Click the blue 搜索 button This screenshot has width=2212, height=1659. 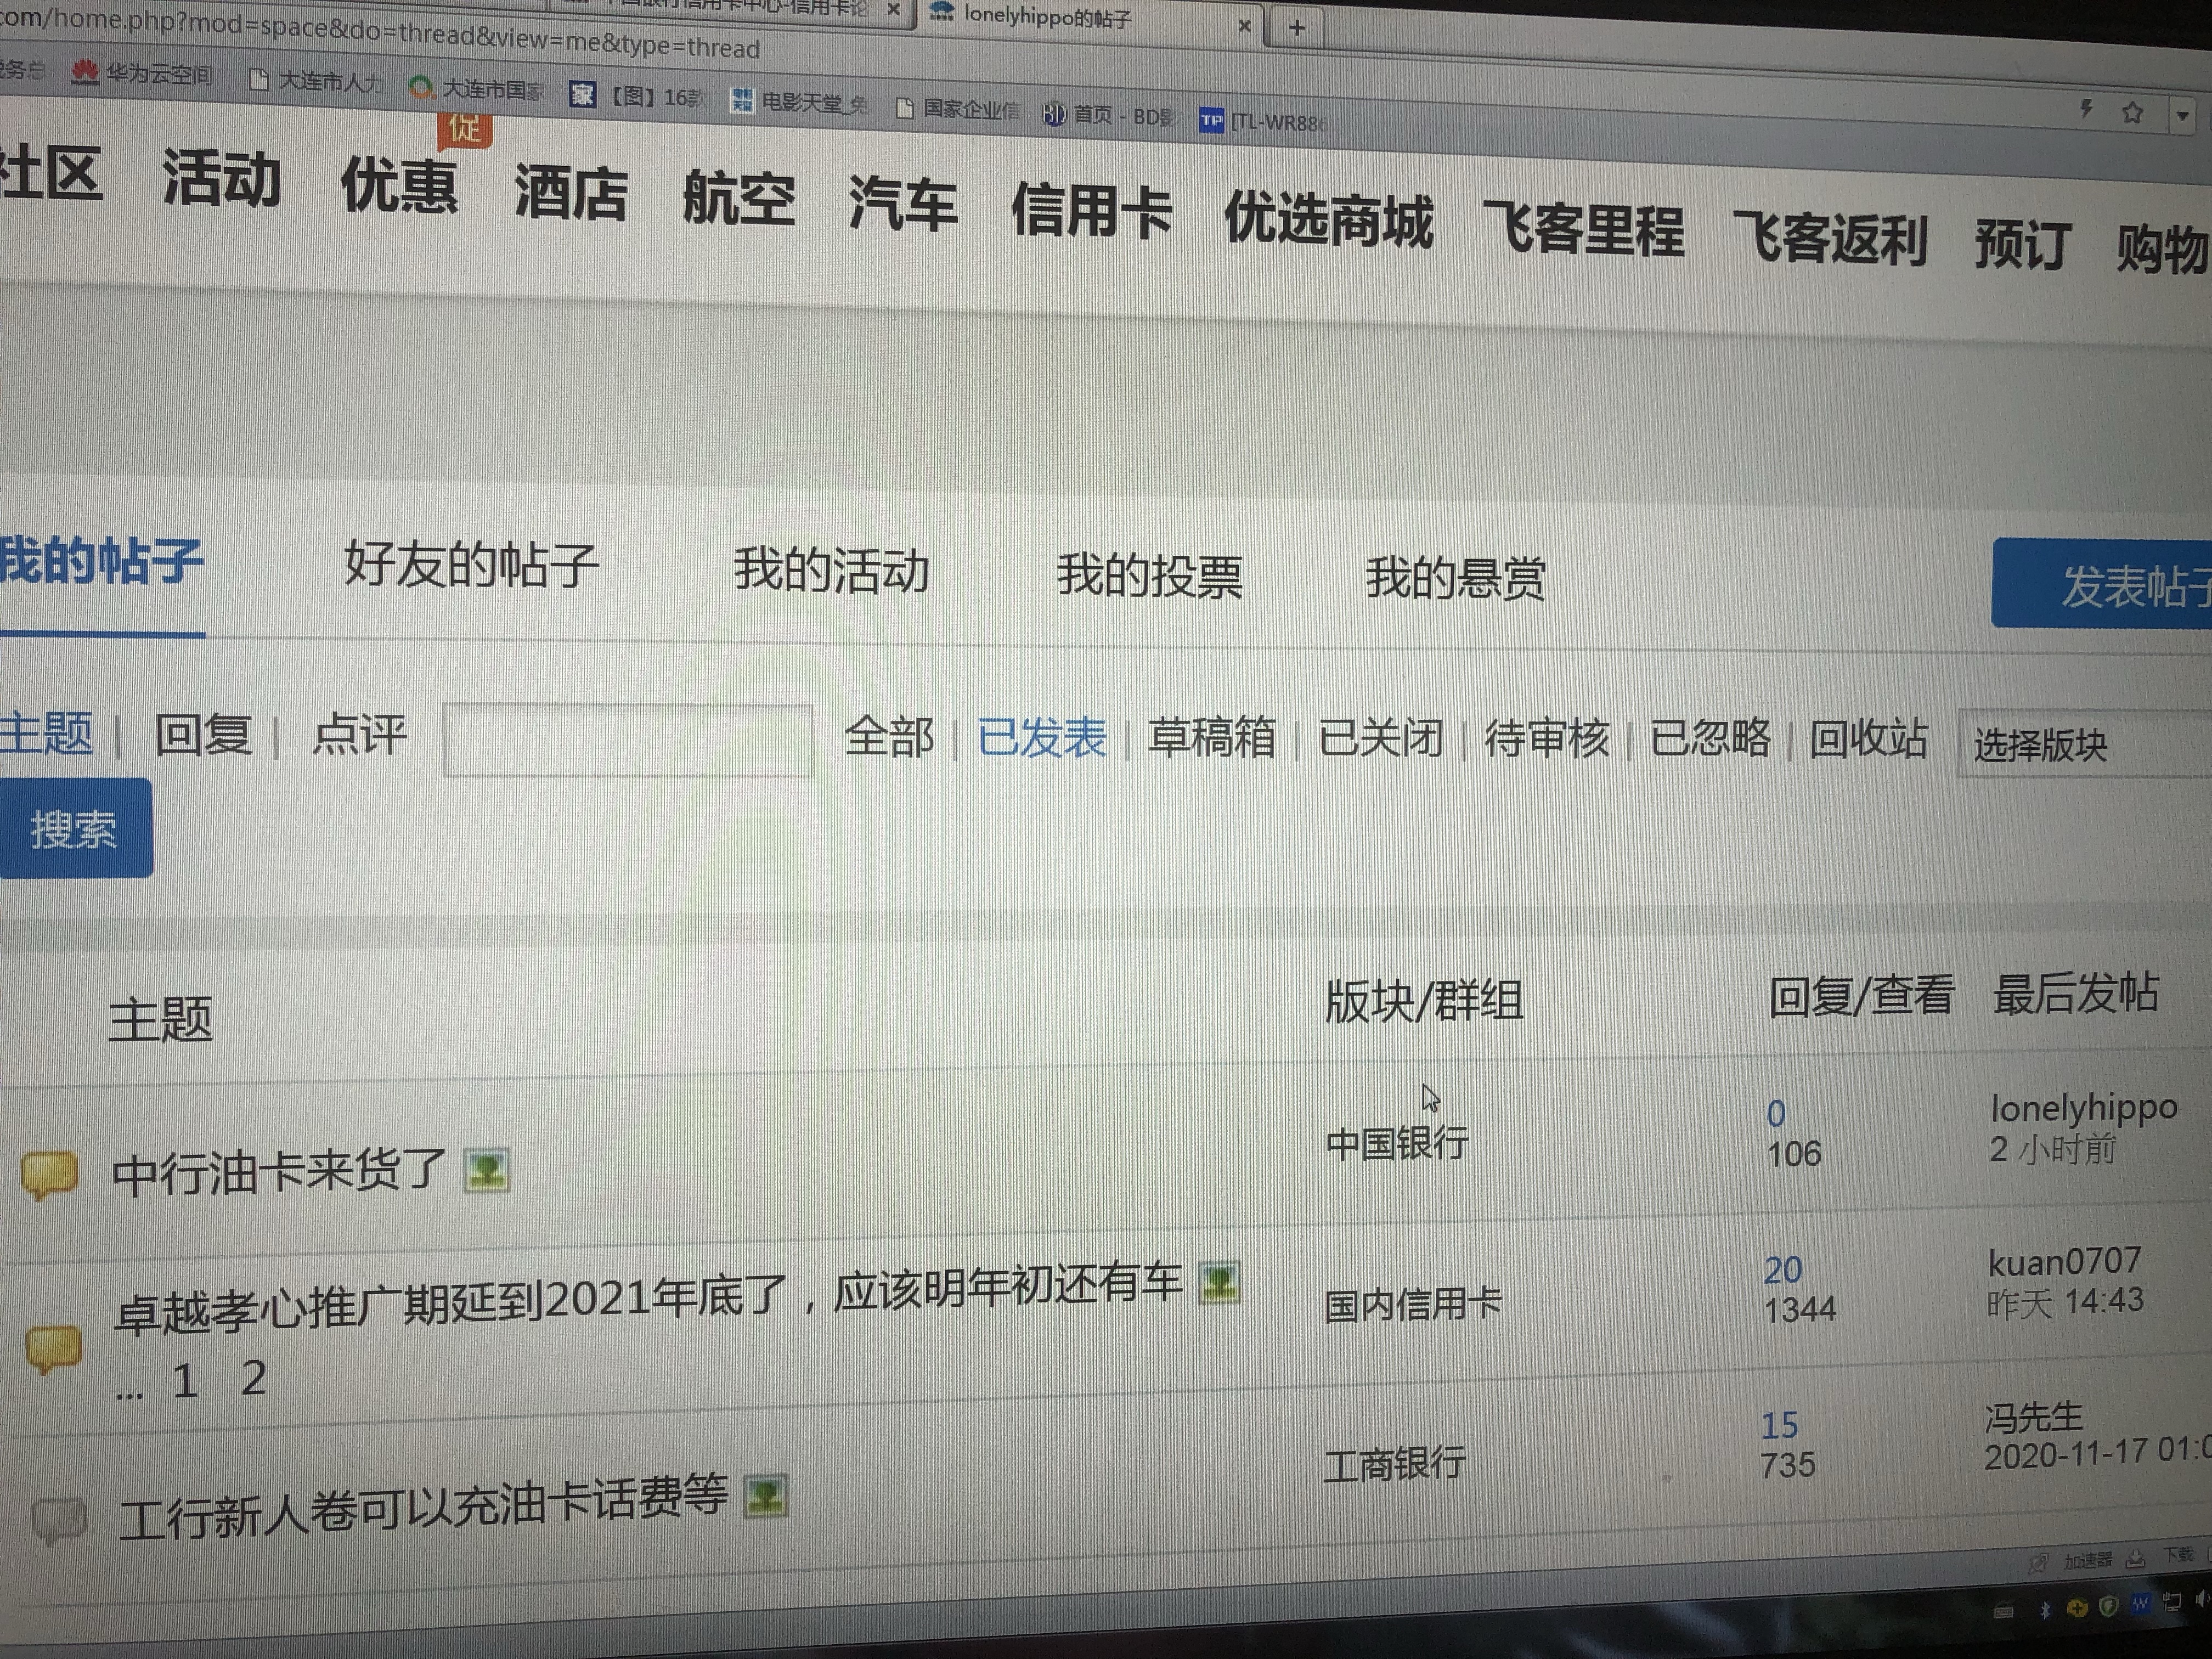75,829
